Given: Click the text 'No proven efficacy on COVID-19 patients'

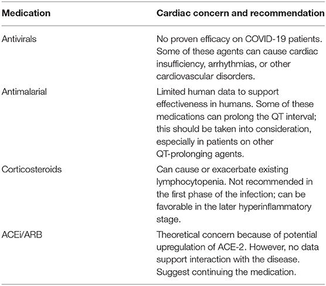Looking at the screenshot, I should click(x=238, y=39).
